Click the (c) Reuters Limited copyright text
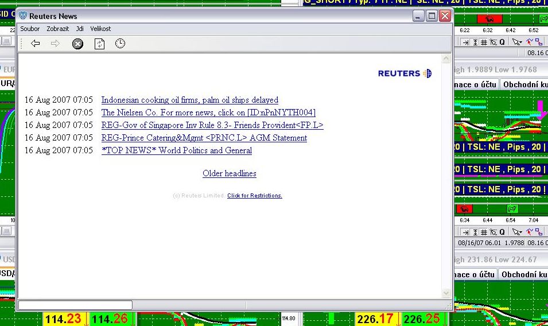 (199, 196)
